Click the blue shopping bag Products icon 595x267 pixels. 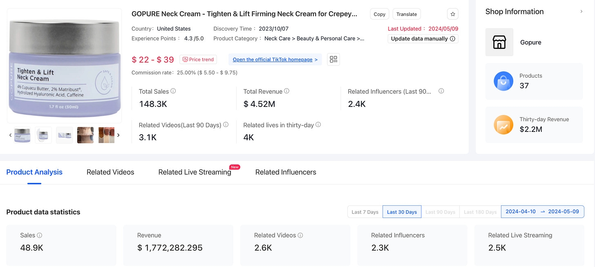pos(503,81)
